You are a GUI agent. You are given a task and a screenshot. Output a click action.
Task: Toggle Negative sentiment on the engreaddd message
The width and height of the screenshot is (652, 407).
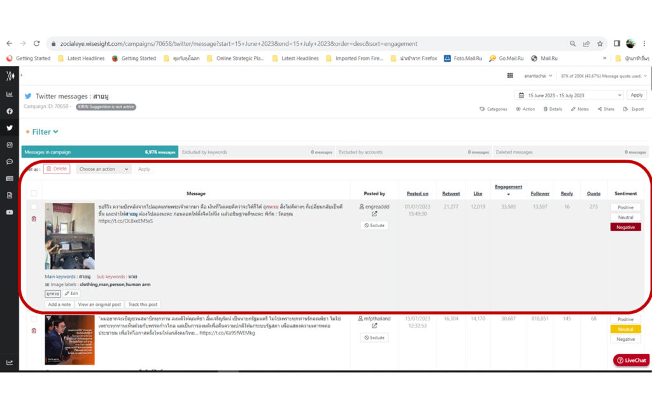(x=625, y=227)
